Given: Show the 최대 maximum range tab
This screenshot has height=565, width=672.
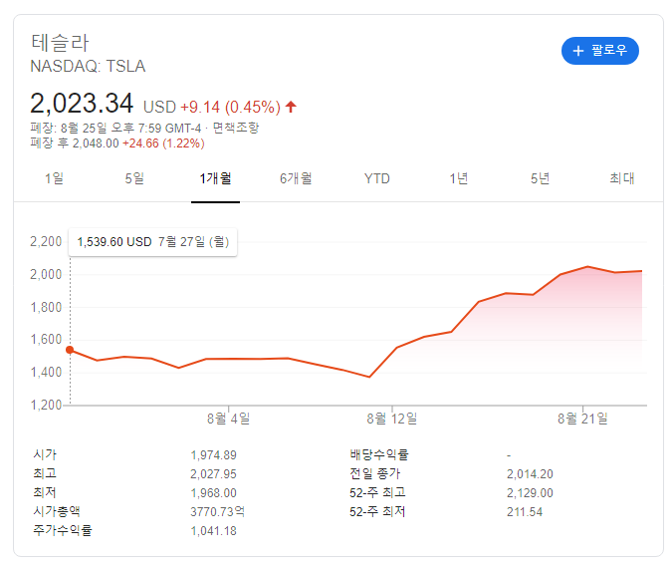Looking at the screenshot, I should pyautogui.click(x=622, y=178).
